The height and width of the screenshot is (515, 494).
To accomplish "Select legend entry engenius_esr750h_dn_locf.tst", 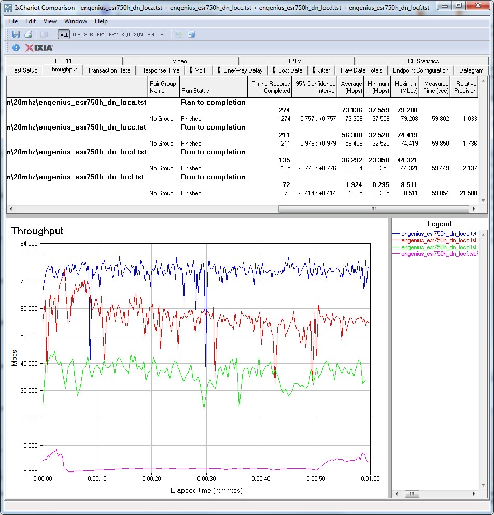I will [435, 254].
